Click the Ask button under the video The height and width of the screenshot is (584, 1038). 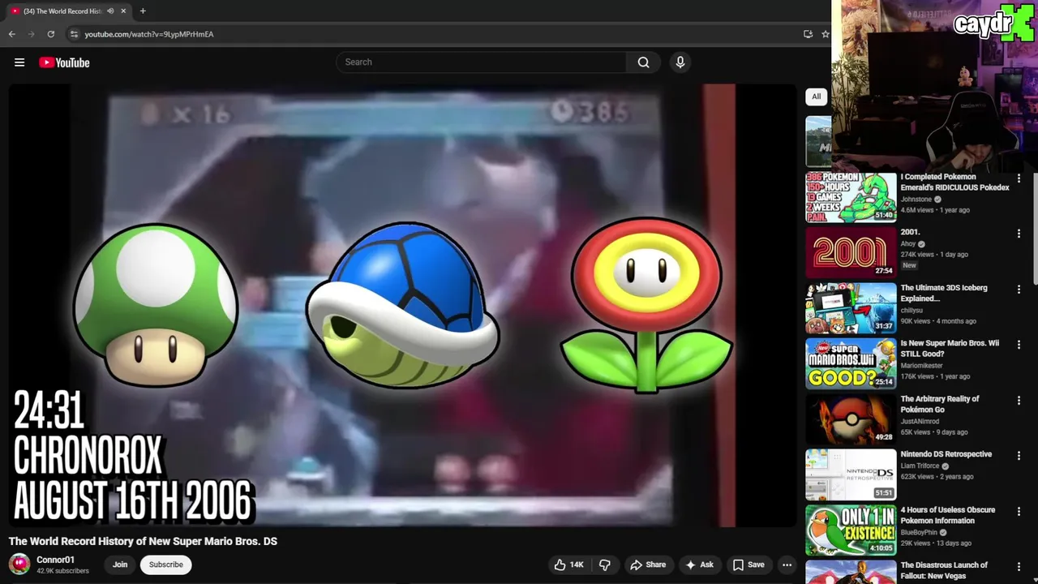pos(699,565)
